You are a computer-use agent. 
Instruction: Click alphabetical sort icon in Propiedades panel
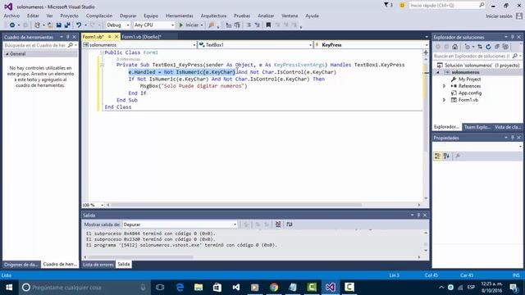pos(446,156)
